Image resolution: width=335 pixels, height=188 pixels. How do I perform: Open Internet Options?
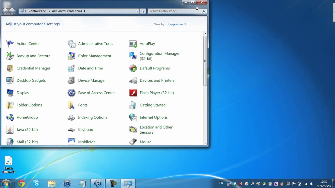pyautogui.click(x=148, y=117)
